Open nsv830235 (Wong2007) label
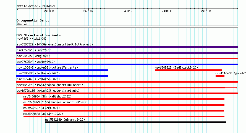The height and width of the screenshot is (133, 246). click(x=33, y=56)
